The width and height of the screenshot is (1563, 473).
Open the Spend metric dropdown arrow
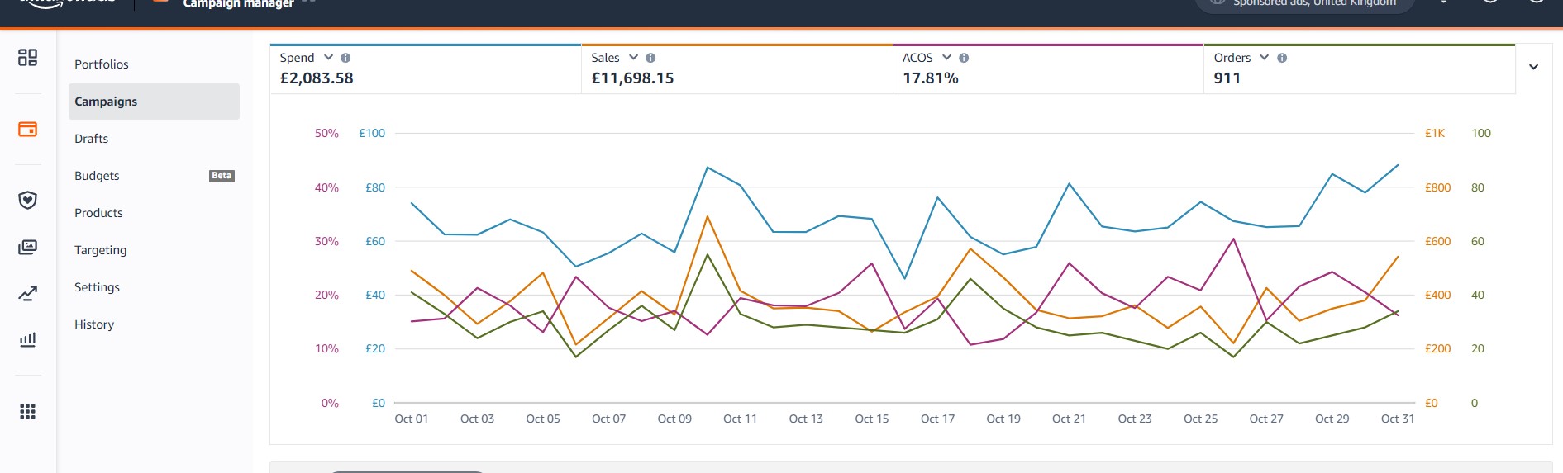coord(328,57)
